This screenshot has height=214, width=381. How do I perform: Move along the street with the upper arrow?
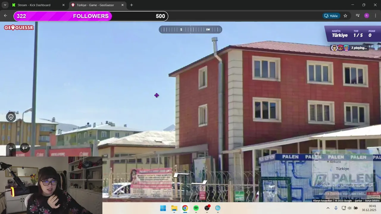pyautogui.click(x=181, y=175)
